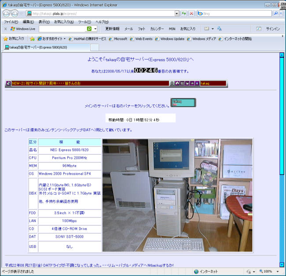The width and height of the screenshot is (286, 276).
Task: Click the サインイン sign-in button
Action: (x=273, y=29)
